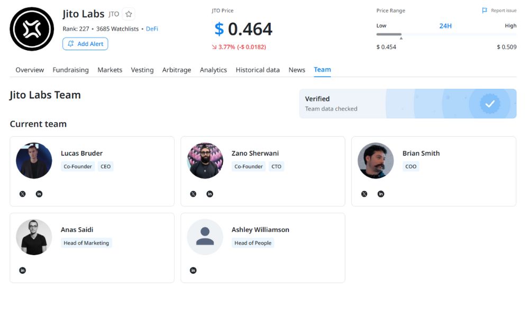Open Zano Sherwani's X profile icon
Viewport: 529px width, 317px height.
[193, 194]
